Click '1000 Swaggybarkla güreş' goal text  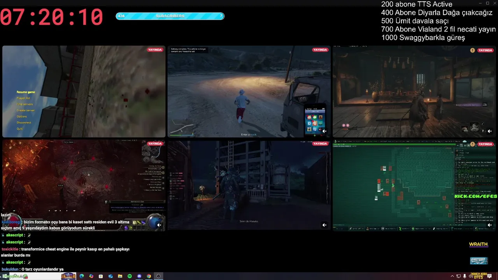pyautogui.click(x=423, y=38)
